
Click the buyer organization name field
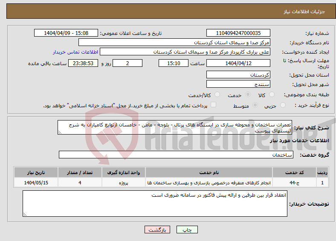pyautogui.click(x=174, y=43)
